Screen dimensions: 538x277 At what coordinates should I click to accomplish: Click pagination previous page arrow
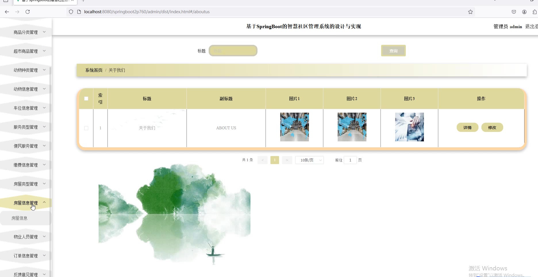[x=262, y=160]
